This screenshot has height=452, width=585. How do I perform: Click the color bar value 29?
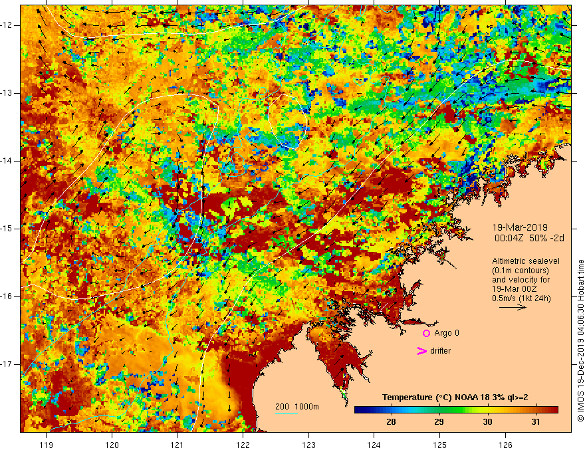(439, 422)
